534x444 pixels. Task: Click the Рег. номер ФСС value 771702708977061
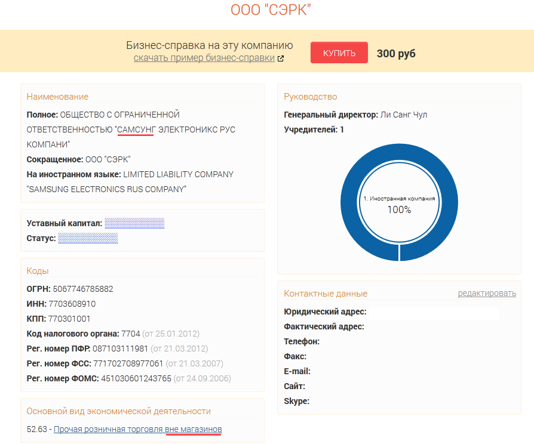click(x=128, y=363)
